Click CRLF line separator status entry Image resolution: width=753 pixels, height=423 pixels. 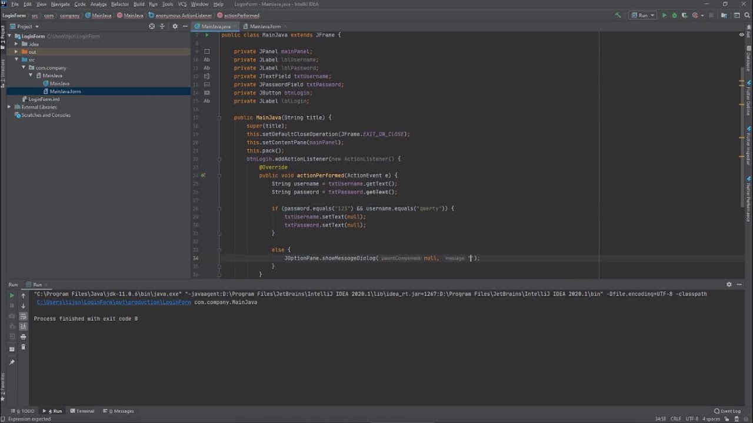point(676,419)
